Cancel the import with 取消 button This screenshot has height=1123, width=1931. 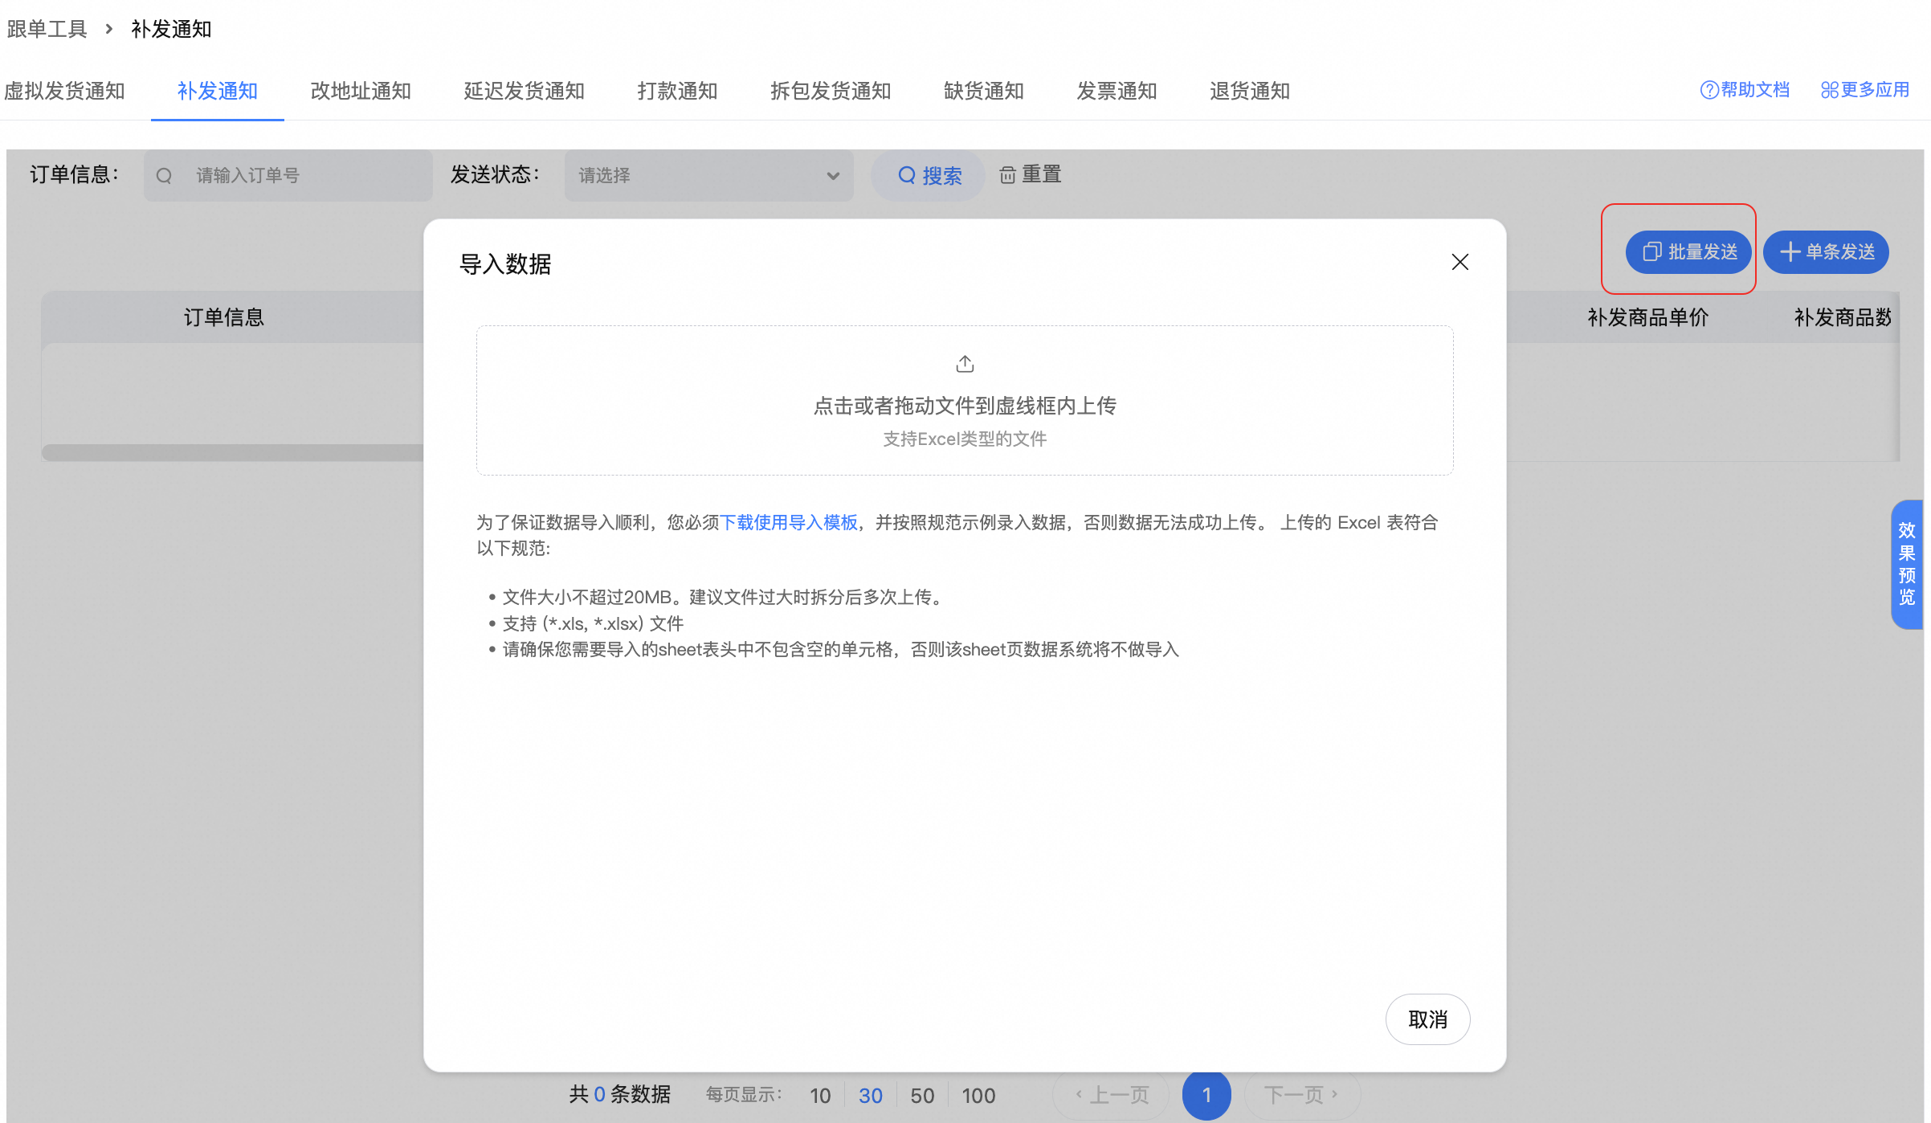point(1427,1019)
